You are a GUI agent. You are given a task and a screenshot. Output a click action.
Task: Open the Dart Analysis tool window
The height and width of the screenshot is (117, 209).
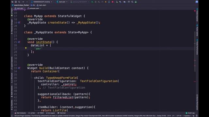point(20,113)
